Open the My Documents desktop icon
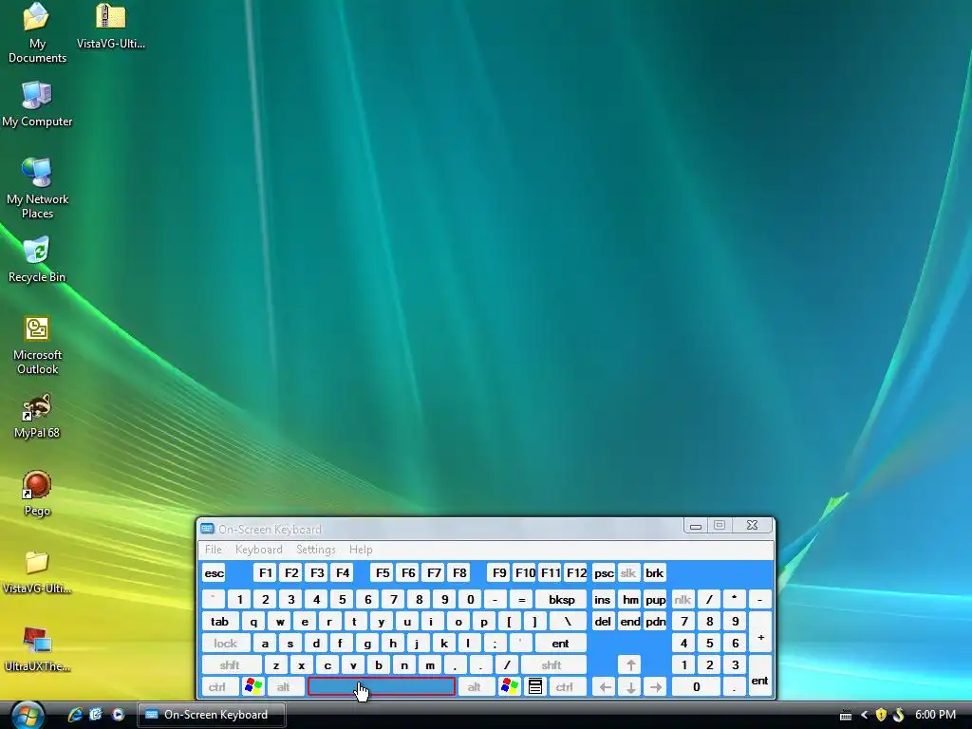The image size is (972, 729). (37, 32)
